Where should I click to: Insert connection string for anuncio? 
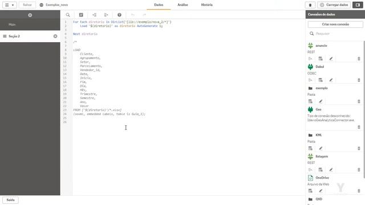(x=310, y=59)
